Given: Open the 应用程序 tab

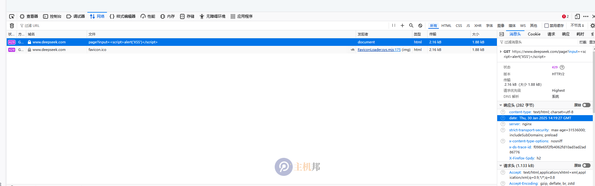Looking at the screenshot, I should tap(241, 16).
